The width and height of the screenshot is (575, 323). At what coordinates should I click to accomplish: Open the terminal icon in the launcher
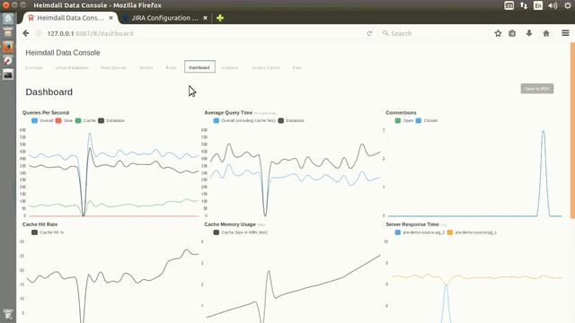[x=8, y=74]
